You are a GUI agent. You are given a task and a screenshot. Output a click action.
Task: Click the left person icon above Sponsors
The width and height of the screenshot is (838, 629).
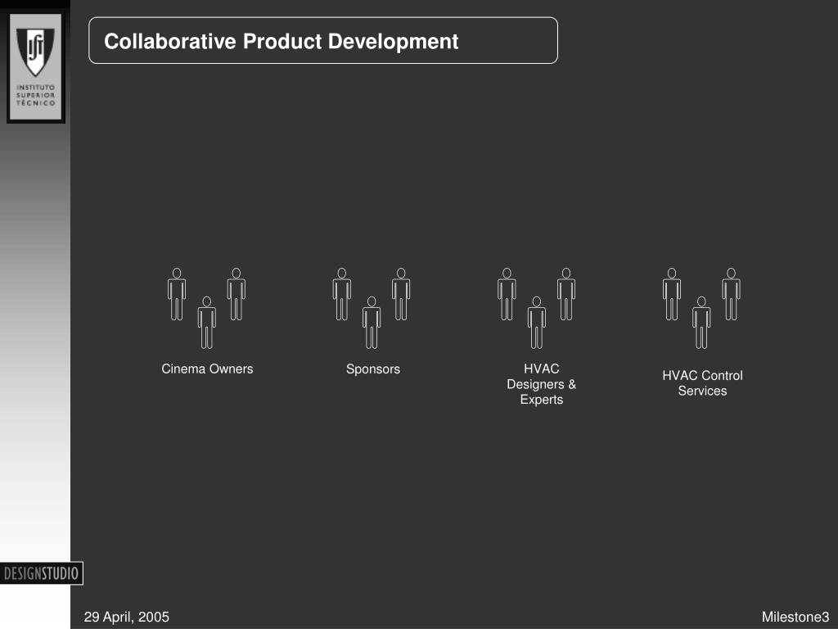pyautogui.click(x=342, y=294)
